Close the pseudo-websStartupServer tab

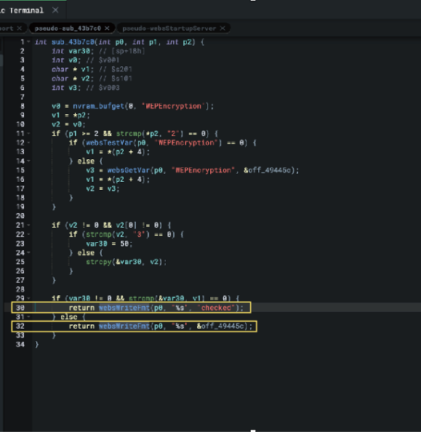[x=222, y=28]
